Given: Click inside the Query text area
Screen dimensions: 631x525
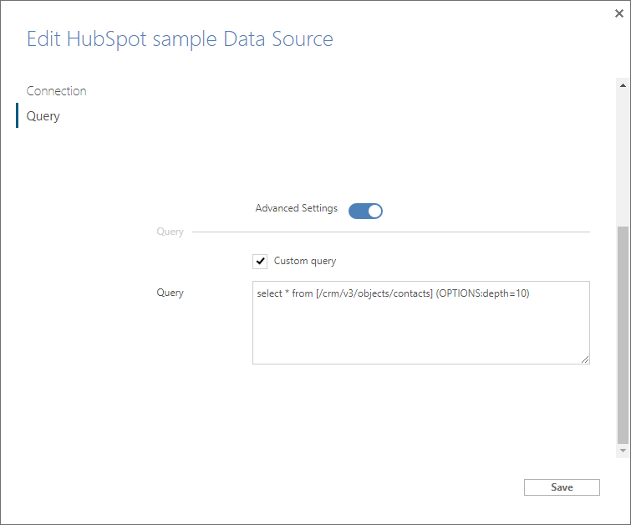Looking at the screenshot, I should tap(421, 323).
